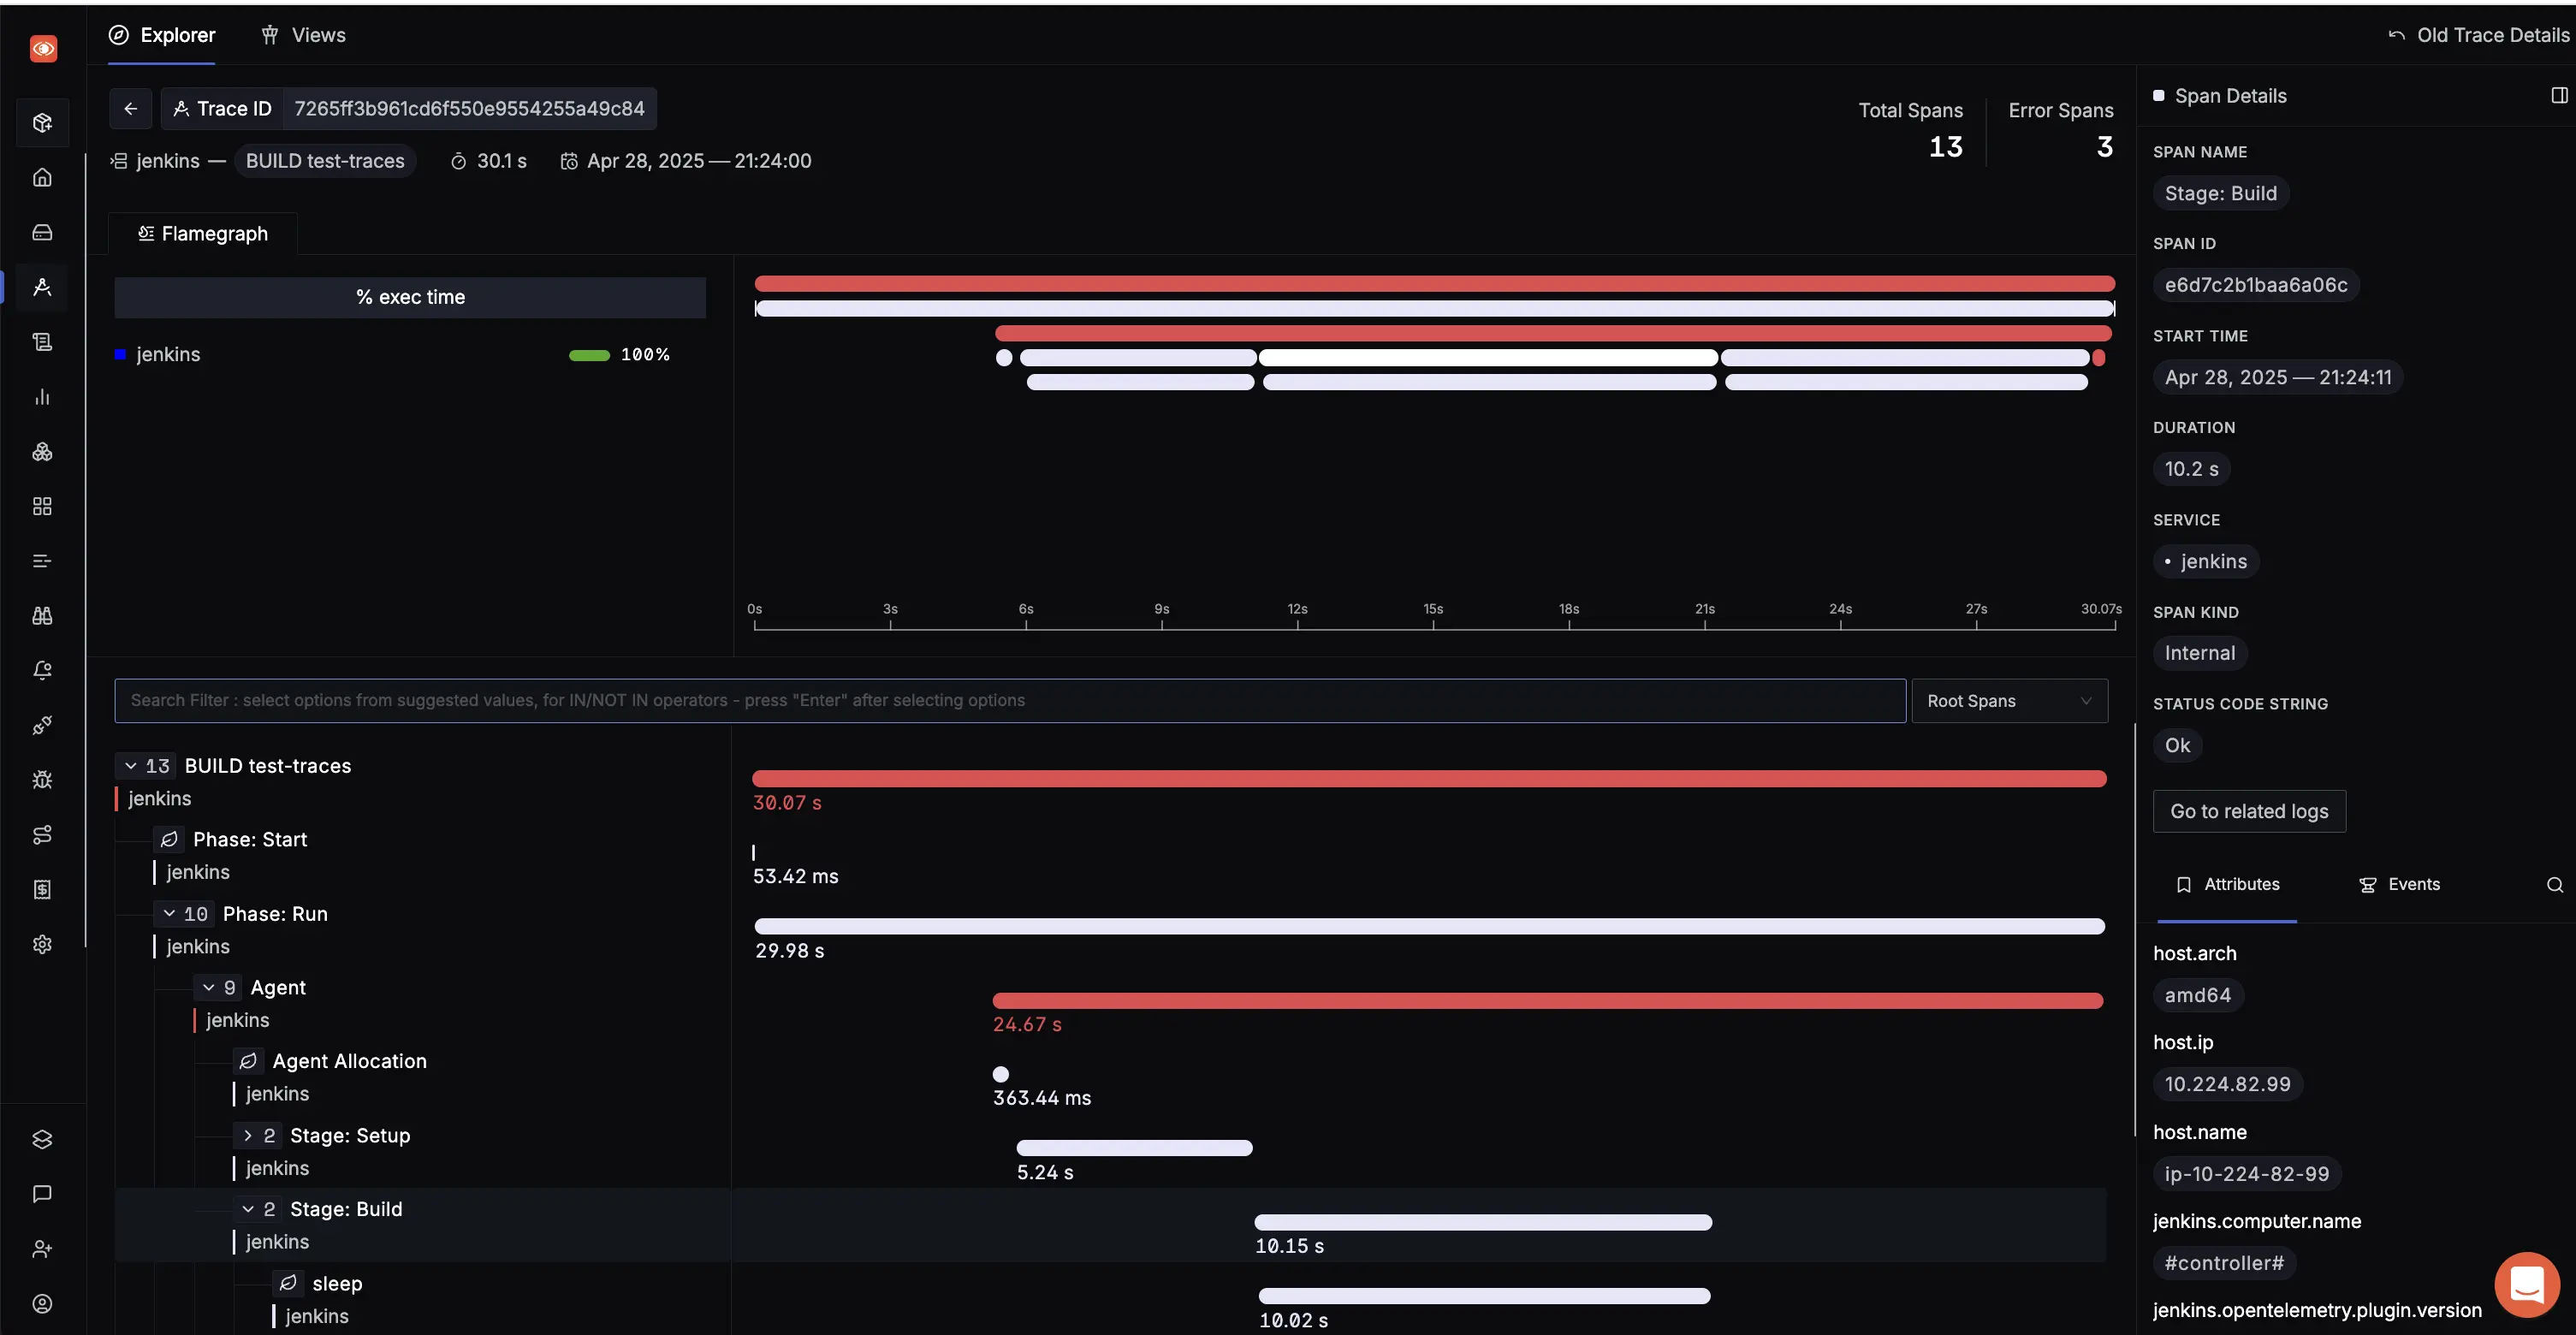Open the support chat bubble sidebar icon

pyautogui.click(x=42, y=1194)
